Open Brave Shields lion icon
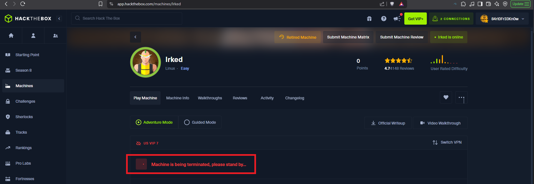This screenshot has height=184, width=534. 392,4
